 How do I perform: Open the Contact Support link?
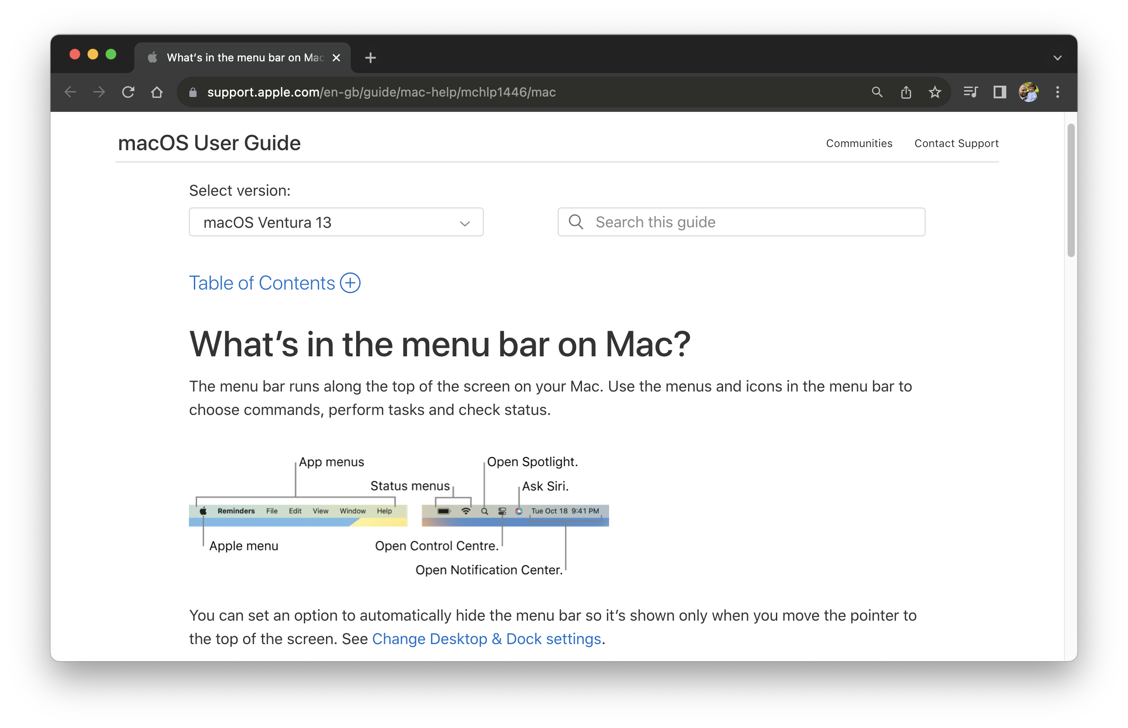[956, 143]
